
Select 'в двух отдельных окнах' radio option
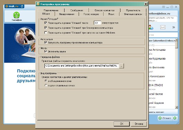click(x=46, y=86)
